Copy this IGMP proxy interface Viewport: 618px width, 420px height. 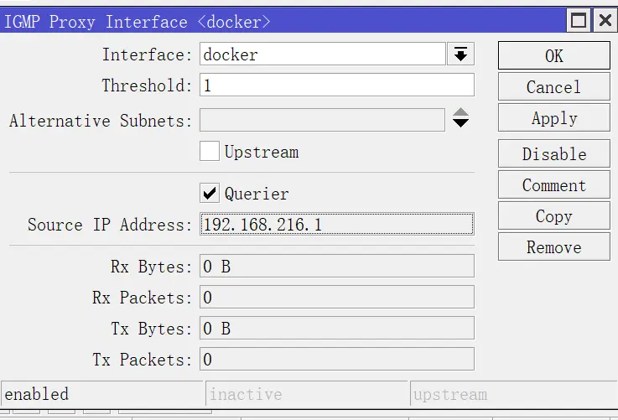tap(553, 216)
